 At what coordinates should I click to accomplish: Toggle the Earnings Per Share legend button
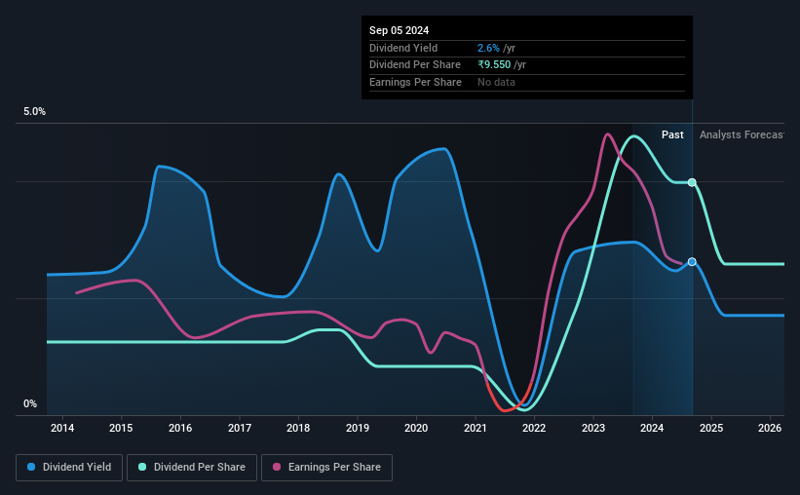pyautogui.click(x=326, y=468)
